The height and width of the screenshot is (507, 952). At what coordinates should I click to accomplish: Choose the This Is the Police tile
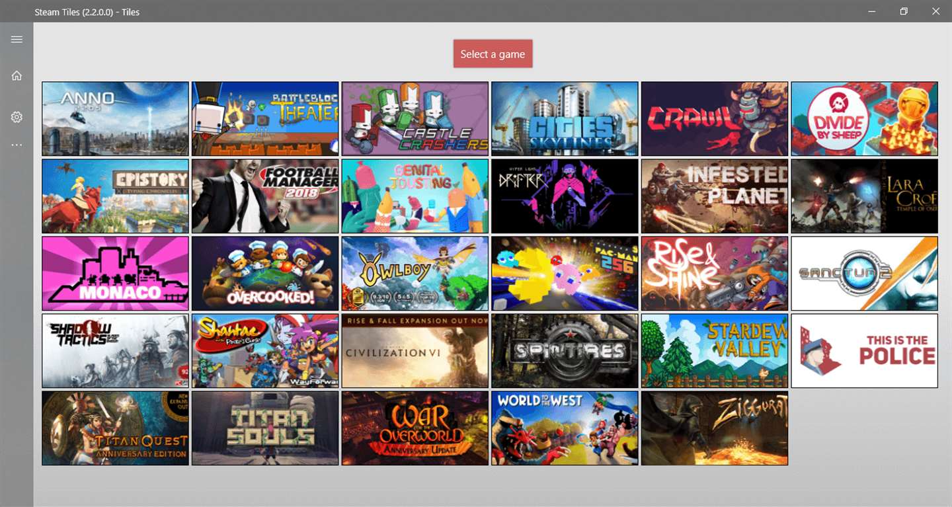865,351
